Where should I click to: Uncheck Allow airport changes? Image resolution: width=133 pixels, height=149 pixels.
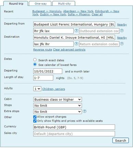pyautogui.click(x=35, y=117)
